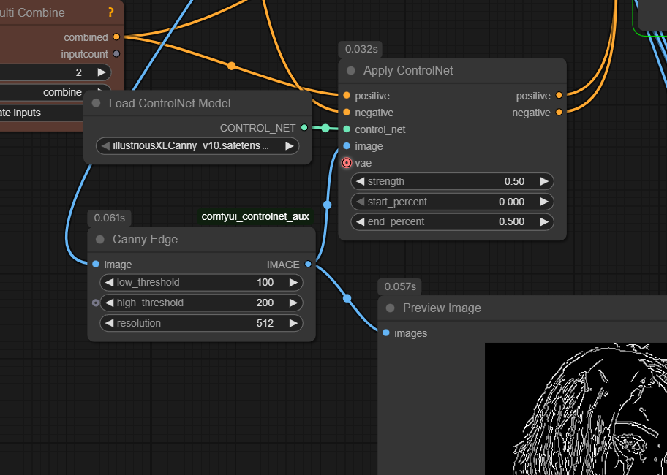The height and width of the screenshot is (475, 667).
Task: Collapse the Apply ControlNet node using its dot
Action: pyautogui.click(x=351, y=71)
